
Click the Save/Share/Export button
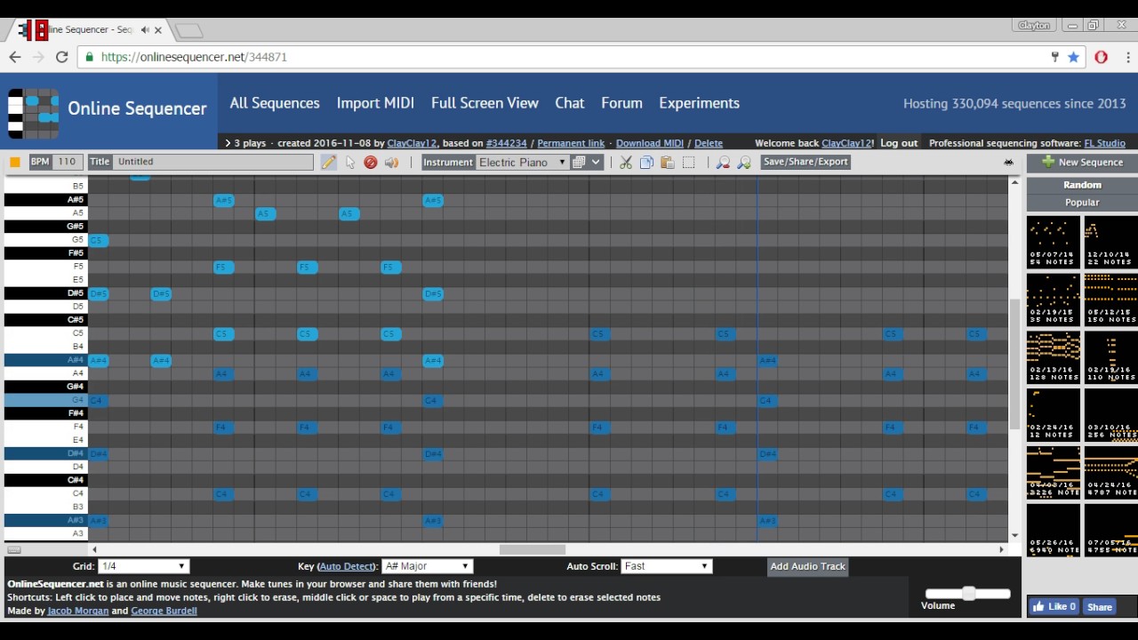tap(805, 162)
